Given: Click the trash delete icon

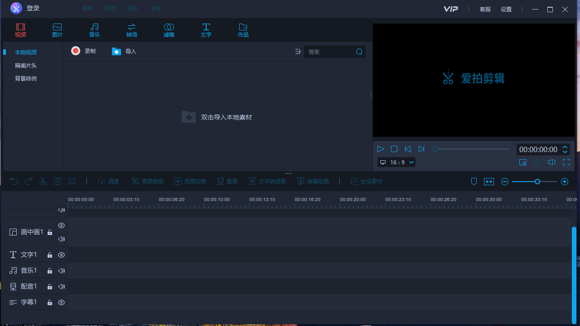Looking at the screenshot, I should tap(58, 181).
